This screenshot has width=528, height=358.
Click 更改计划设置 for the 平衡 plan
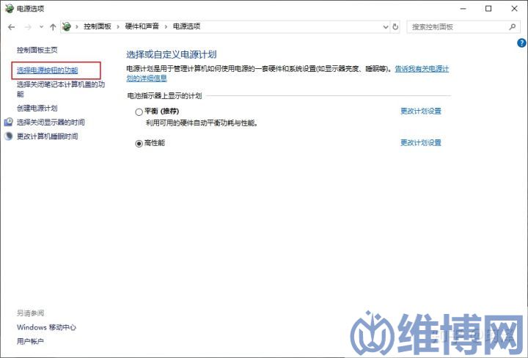(421, 111)
